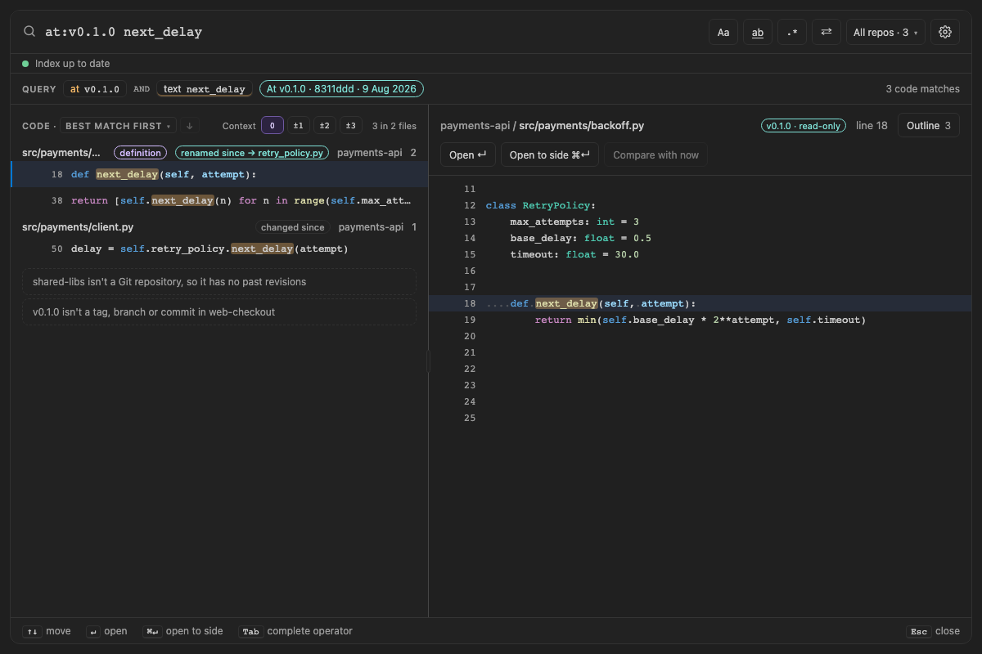Screen dimensions: 982x654
Task: Click 'renamed since → retry_policy.py' badge
Action: coord(252,153)
